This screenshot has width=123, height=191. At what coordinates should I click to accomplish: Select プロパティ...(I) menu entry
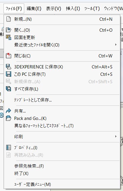(62, 148)
